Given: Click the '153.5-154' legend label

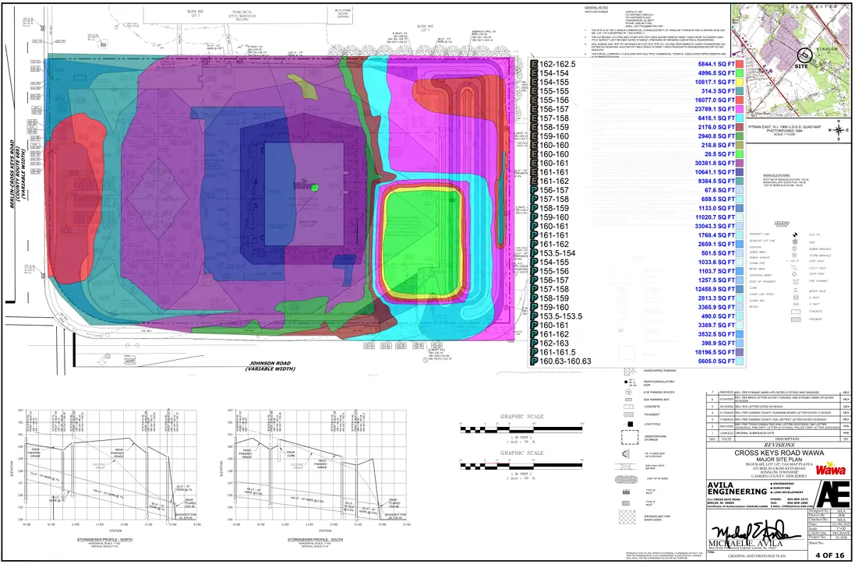Looking at the screenshot, I should coord(557,253).
